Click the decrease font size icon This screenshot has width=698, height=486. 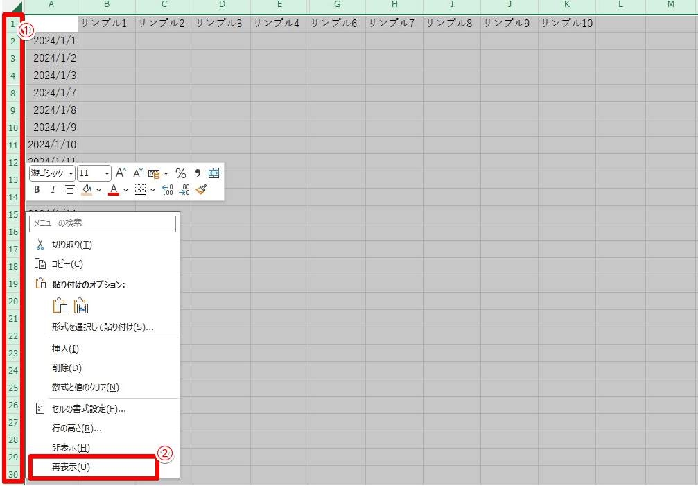pyautogui.click(x=137, y=173)
